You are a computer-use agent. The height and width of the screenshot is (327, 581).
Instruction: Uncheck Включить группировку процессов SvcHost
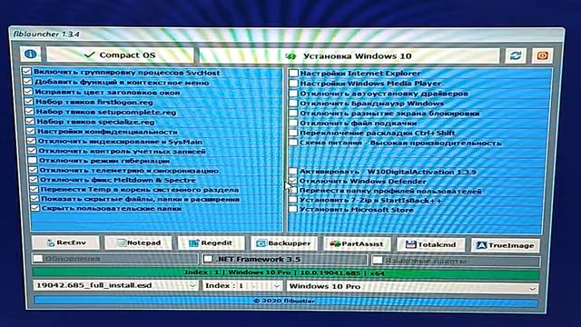pyautogui.click(x=26, y=71)
